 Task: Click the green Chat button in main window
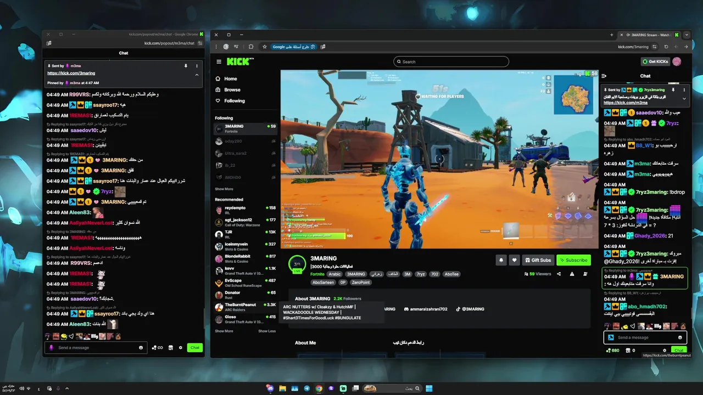tap(679, 350)
